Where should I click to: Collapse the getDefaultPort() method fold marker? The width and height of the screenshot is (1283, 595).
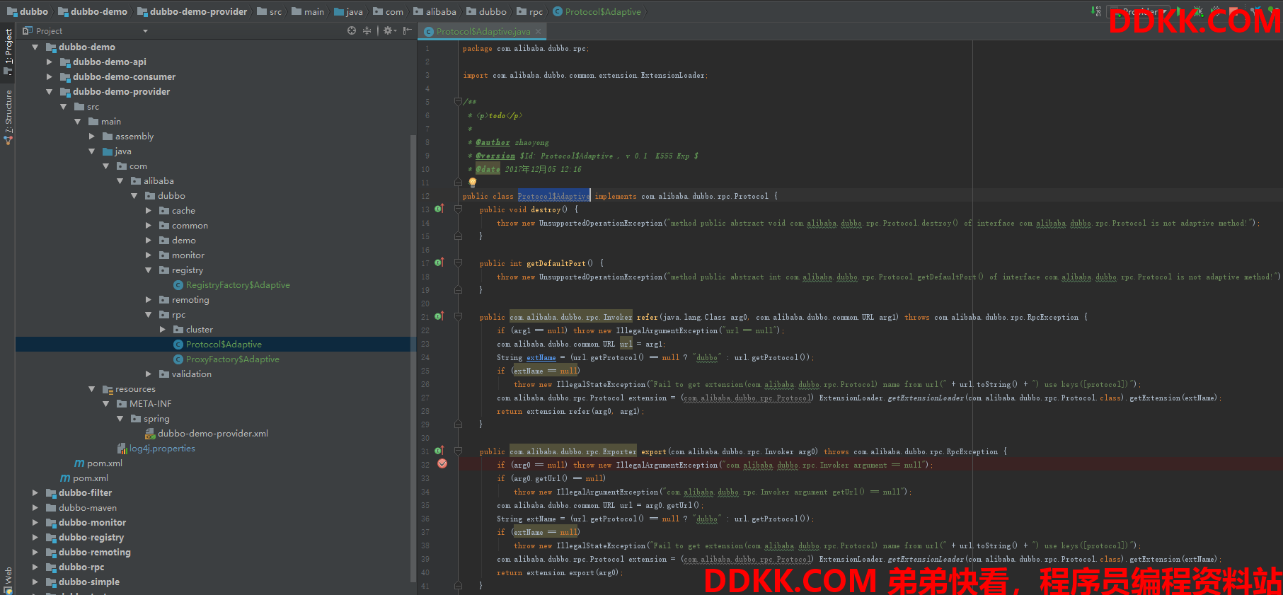pos(458,263)
